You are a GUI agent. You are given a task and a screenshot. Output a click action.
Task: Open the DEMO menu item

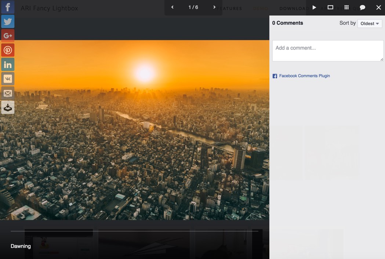pyautogui.click(x=261, y=8)
